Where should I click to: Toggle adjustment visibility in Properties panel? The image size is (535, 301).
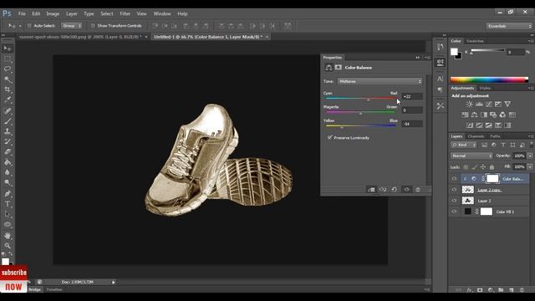[406, 190]
